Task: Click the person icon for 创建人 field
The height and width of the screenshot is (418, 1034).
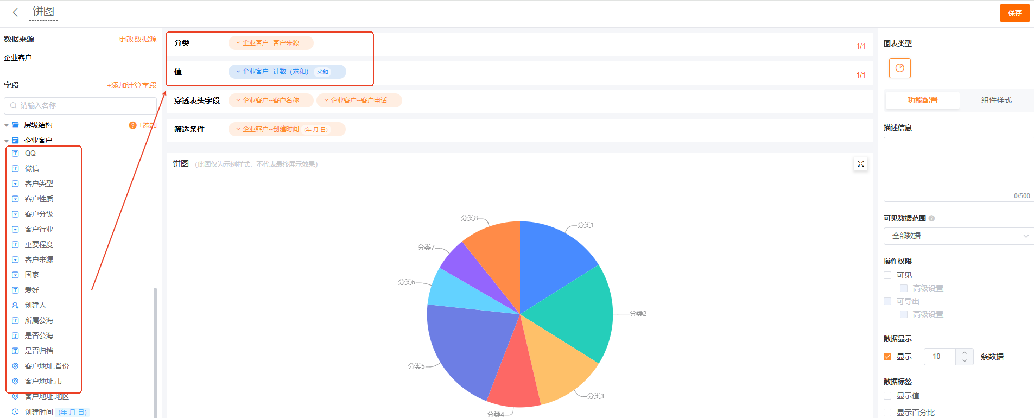Action: point(15,305)
